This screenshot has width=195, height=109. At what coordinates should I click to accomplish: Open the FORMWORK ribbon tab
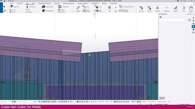click(x=114, y=3)
